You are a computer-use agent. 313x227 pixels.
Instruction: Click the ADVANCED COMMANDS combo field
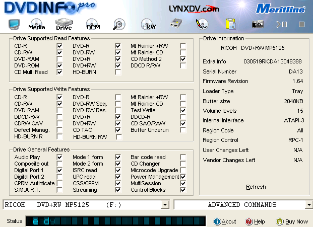click(x=243, y=205)
